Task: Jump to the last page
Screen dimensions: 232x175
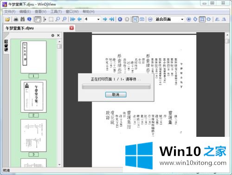Action: click(x=111, y=19)
